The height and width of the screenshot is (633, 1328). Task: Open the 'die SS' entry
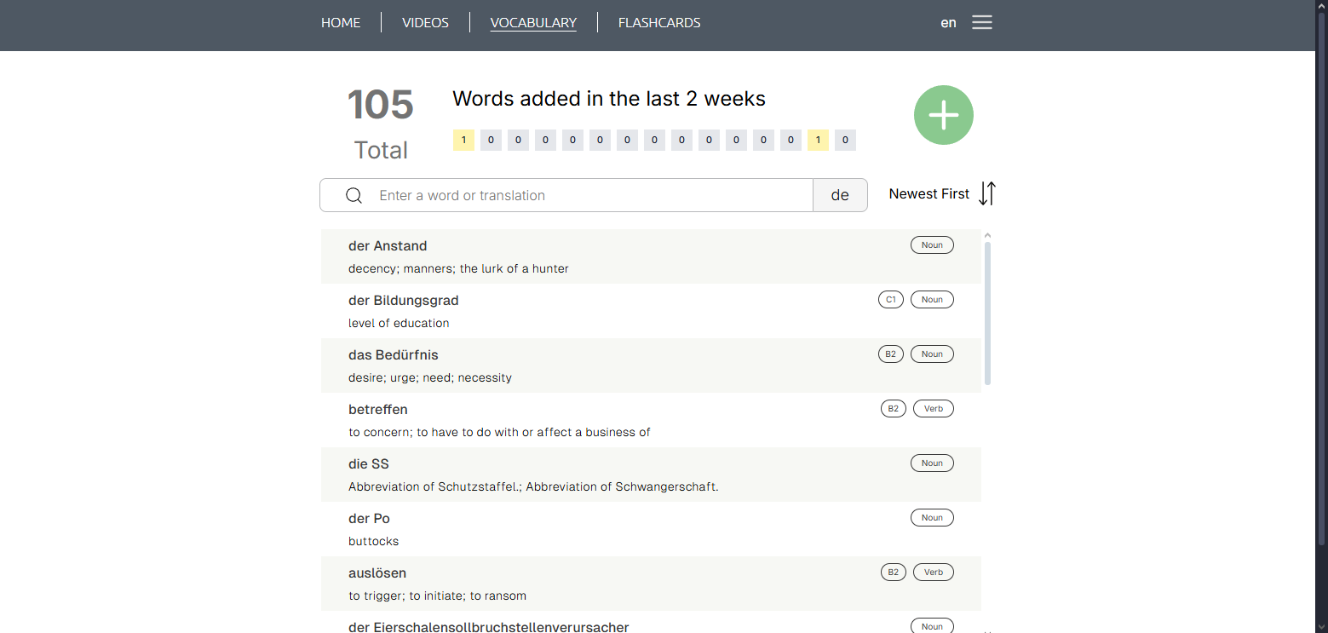[651, 475]
